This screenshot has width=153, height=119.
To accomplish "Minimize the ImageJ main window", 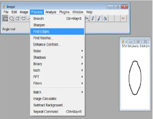I will 110,7.
